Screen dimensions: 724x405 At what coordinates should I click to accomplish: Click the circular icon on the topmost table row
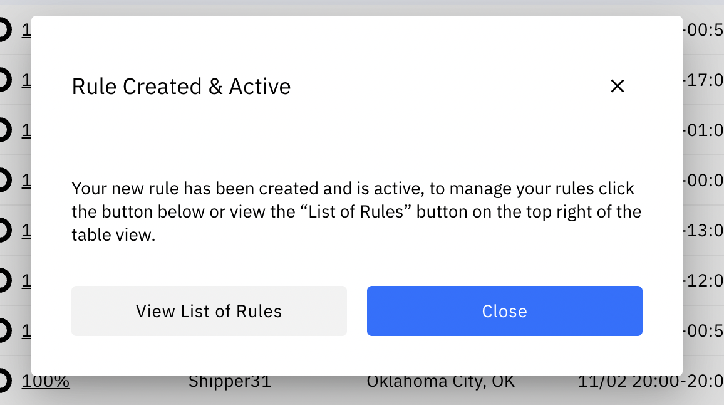[x=3, y=29]
